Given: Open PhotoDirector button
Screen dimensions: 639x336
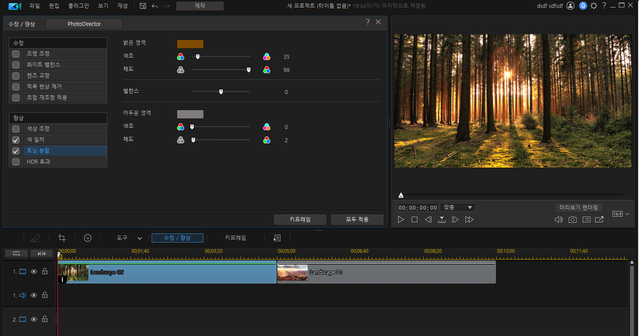Looking at the screenshot, I should pos(84,24).
